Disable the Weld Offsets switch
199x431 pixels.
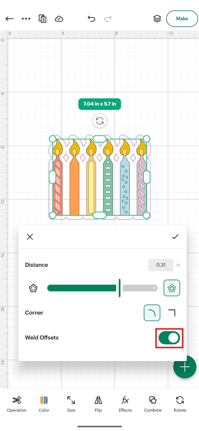[x=169, y=338]
